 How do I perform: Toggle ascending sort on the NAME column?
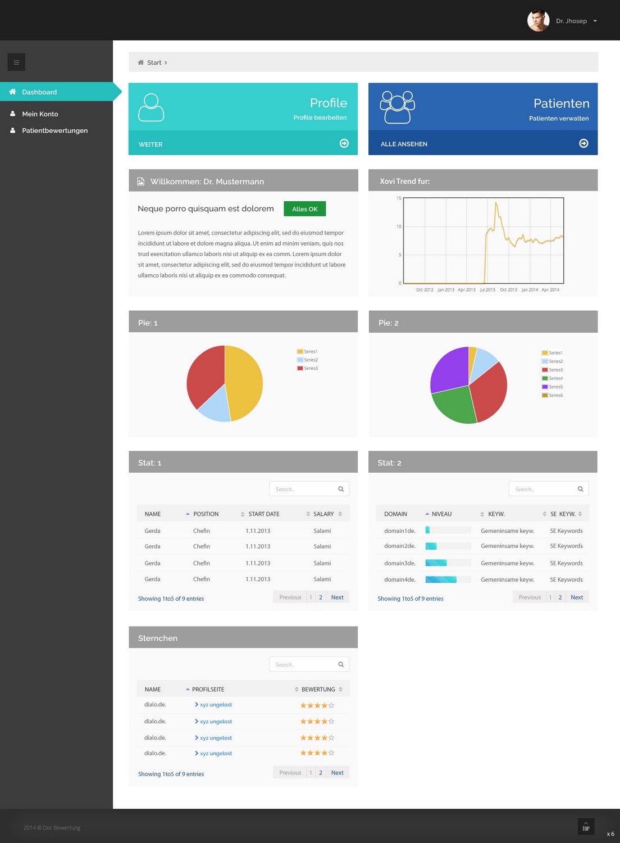[x=187, y=513]
